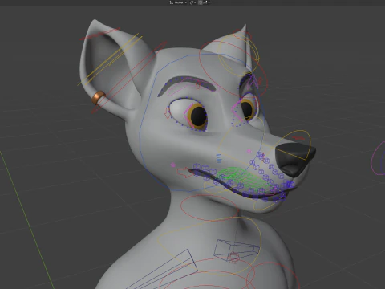The height and width of the screenshot is (289, 385).
Task: Toggle the snap magnet button
Action: pos(201,2)
